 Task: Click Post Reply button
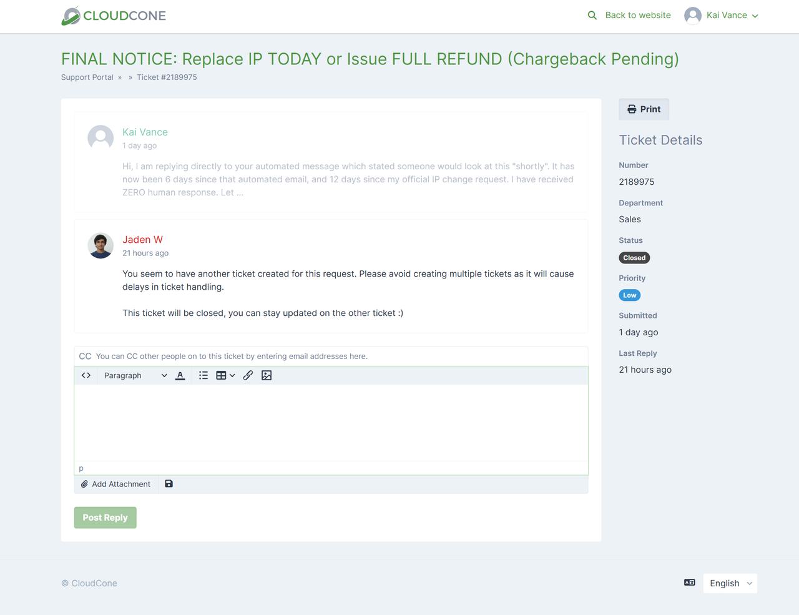tap(105, 518)
